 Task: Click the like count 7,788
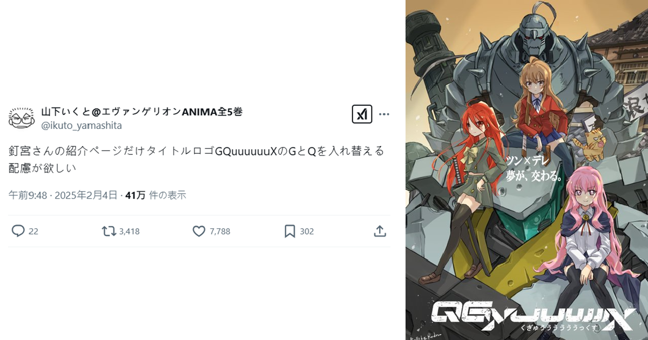(x=220, y=232)
